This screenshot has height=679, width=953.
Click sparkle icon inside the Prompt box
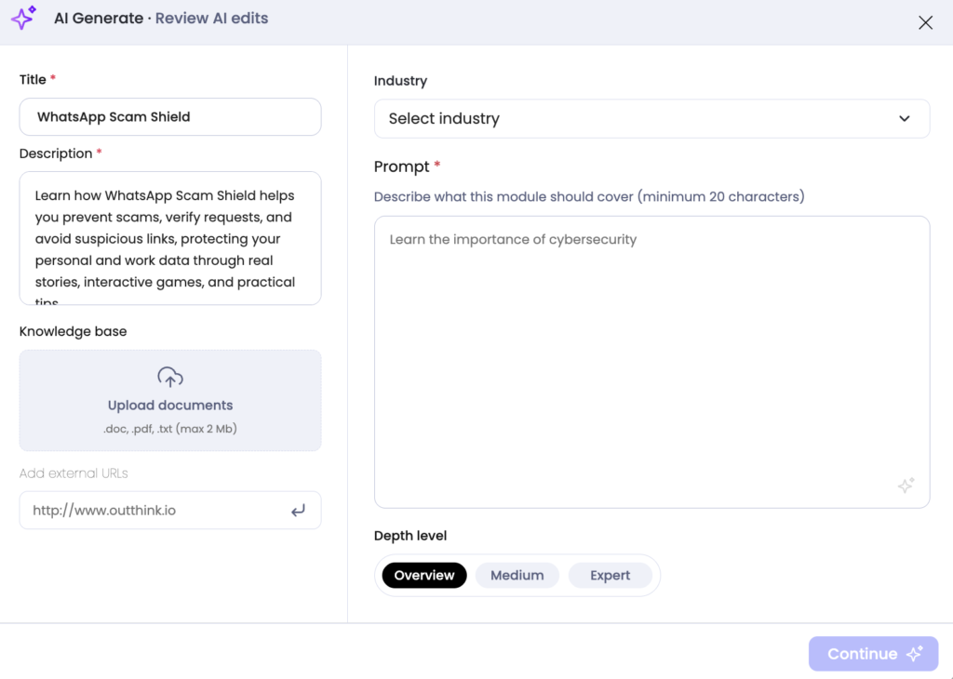pos(906,486)
